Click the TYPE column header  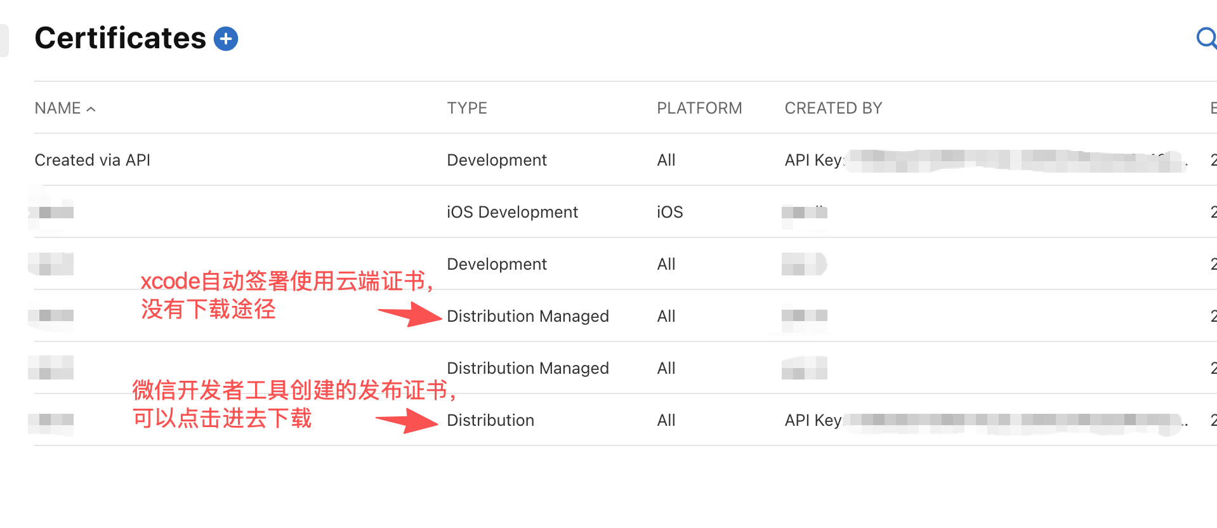(467, 109)
